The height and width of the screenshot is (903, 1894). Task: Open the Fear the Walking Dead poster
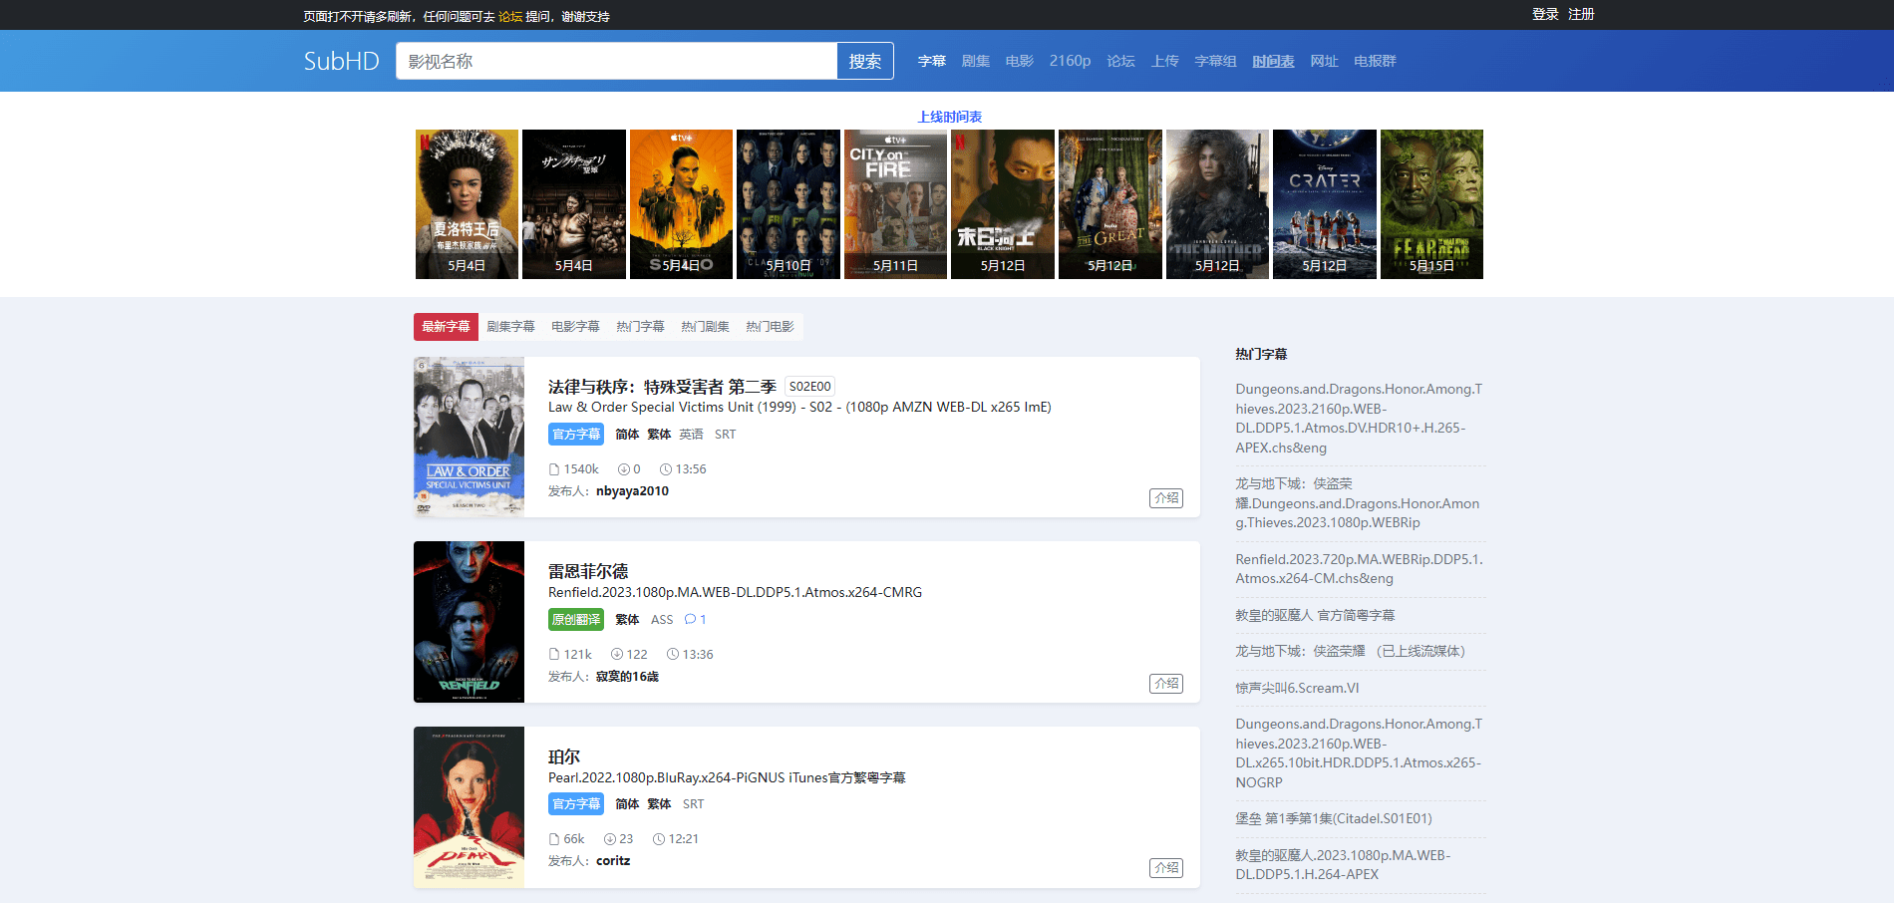[x=1431, y=204]
